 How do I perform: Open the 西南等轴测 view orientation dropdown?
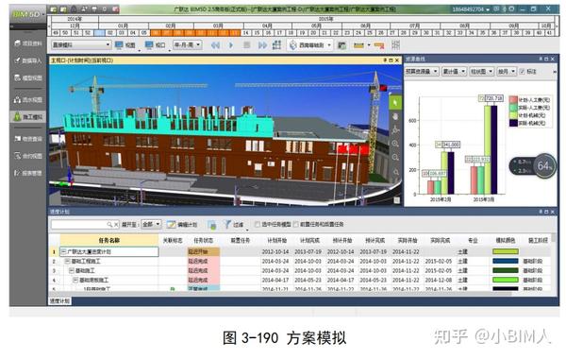point(310,45)
